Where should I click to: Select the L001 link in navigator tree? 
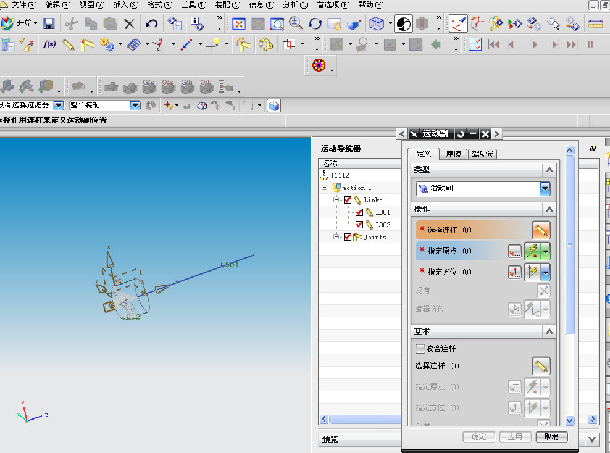point(383,212)
